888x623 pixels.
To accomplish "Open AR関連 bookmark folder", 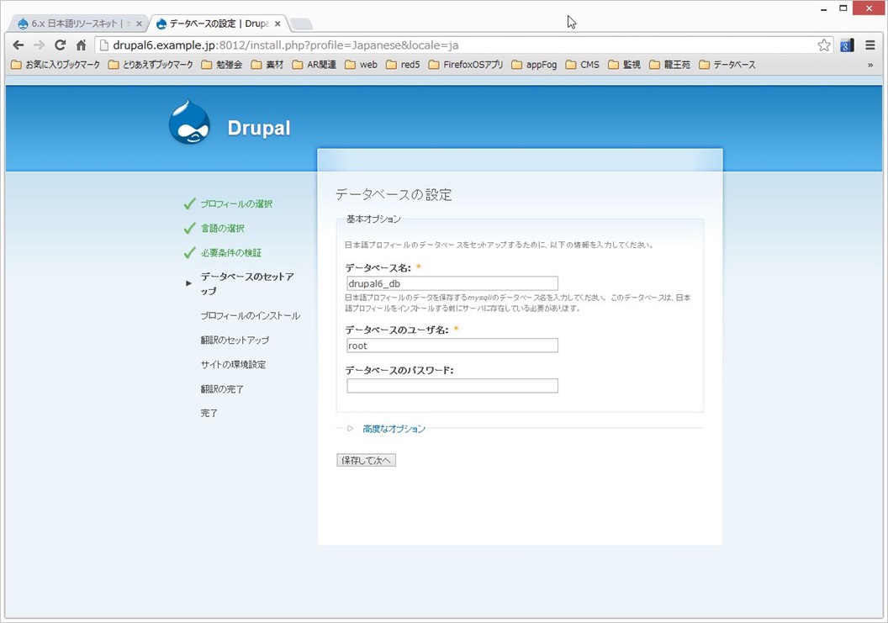I will (314, 65).
